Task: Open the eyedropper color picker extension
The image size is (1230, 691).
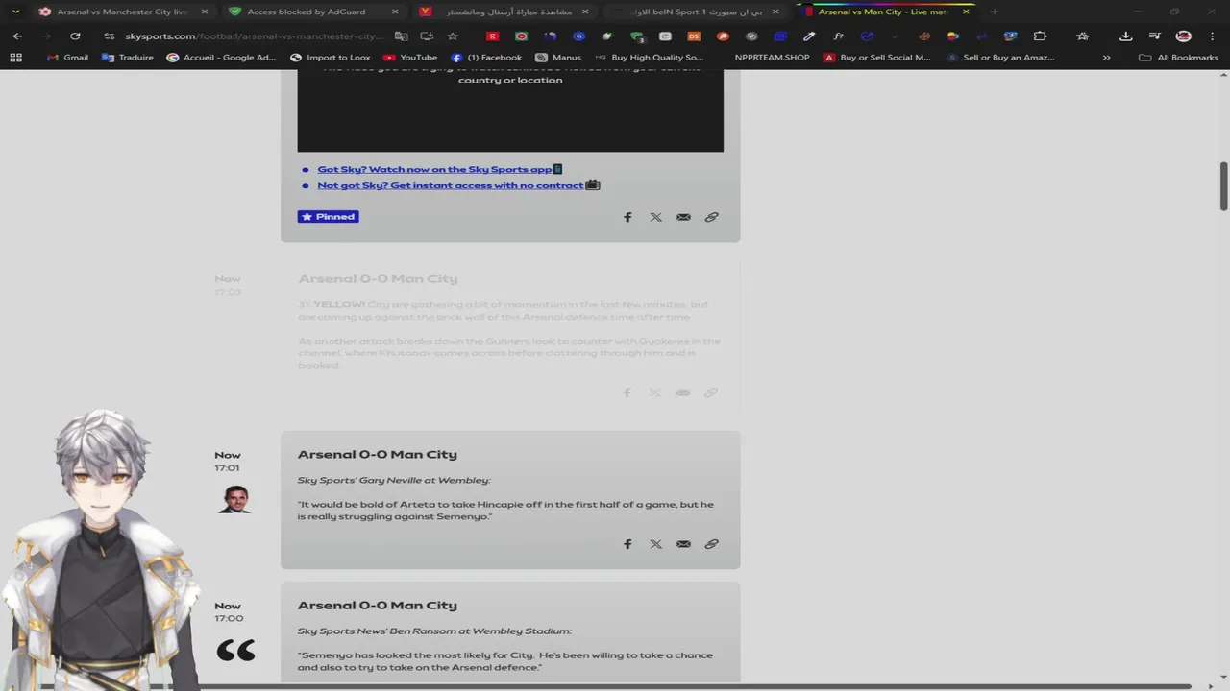Action: (x=809, y=36)
